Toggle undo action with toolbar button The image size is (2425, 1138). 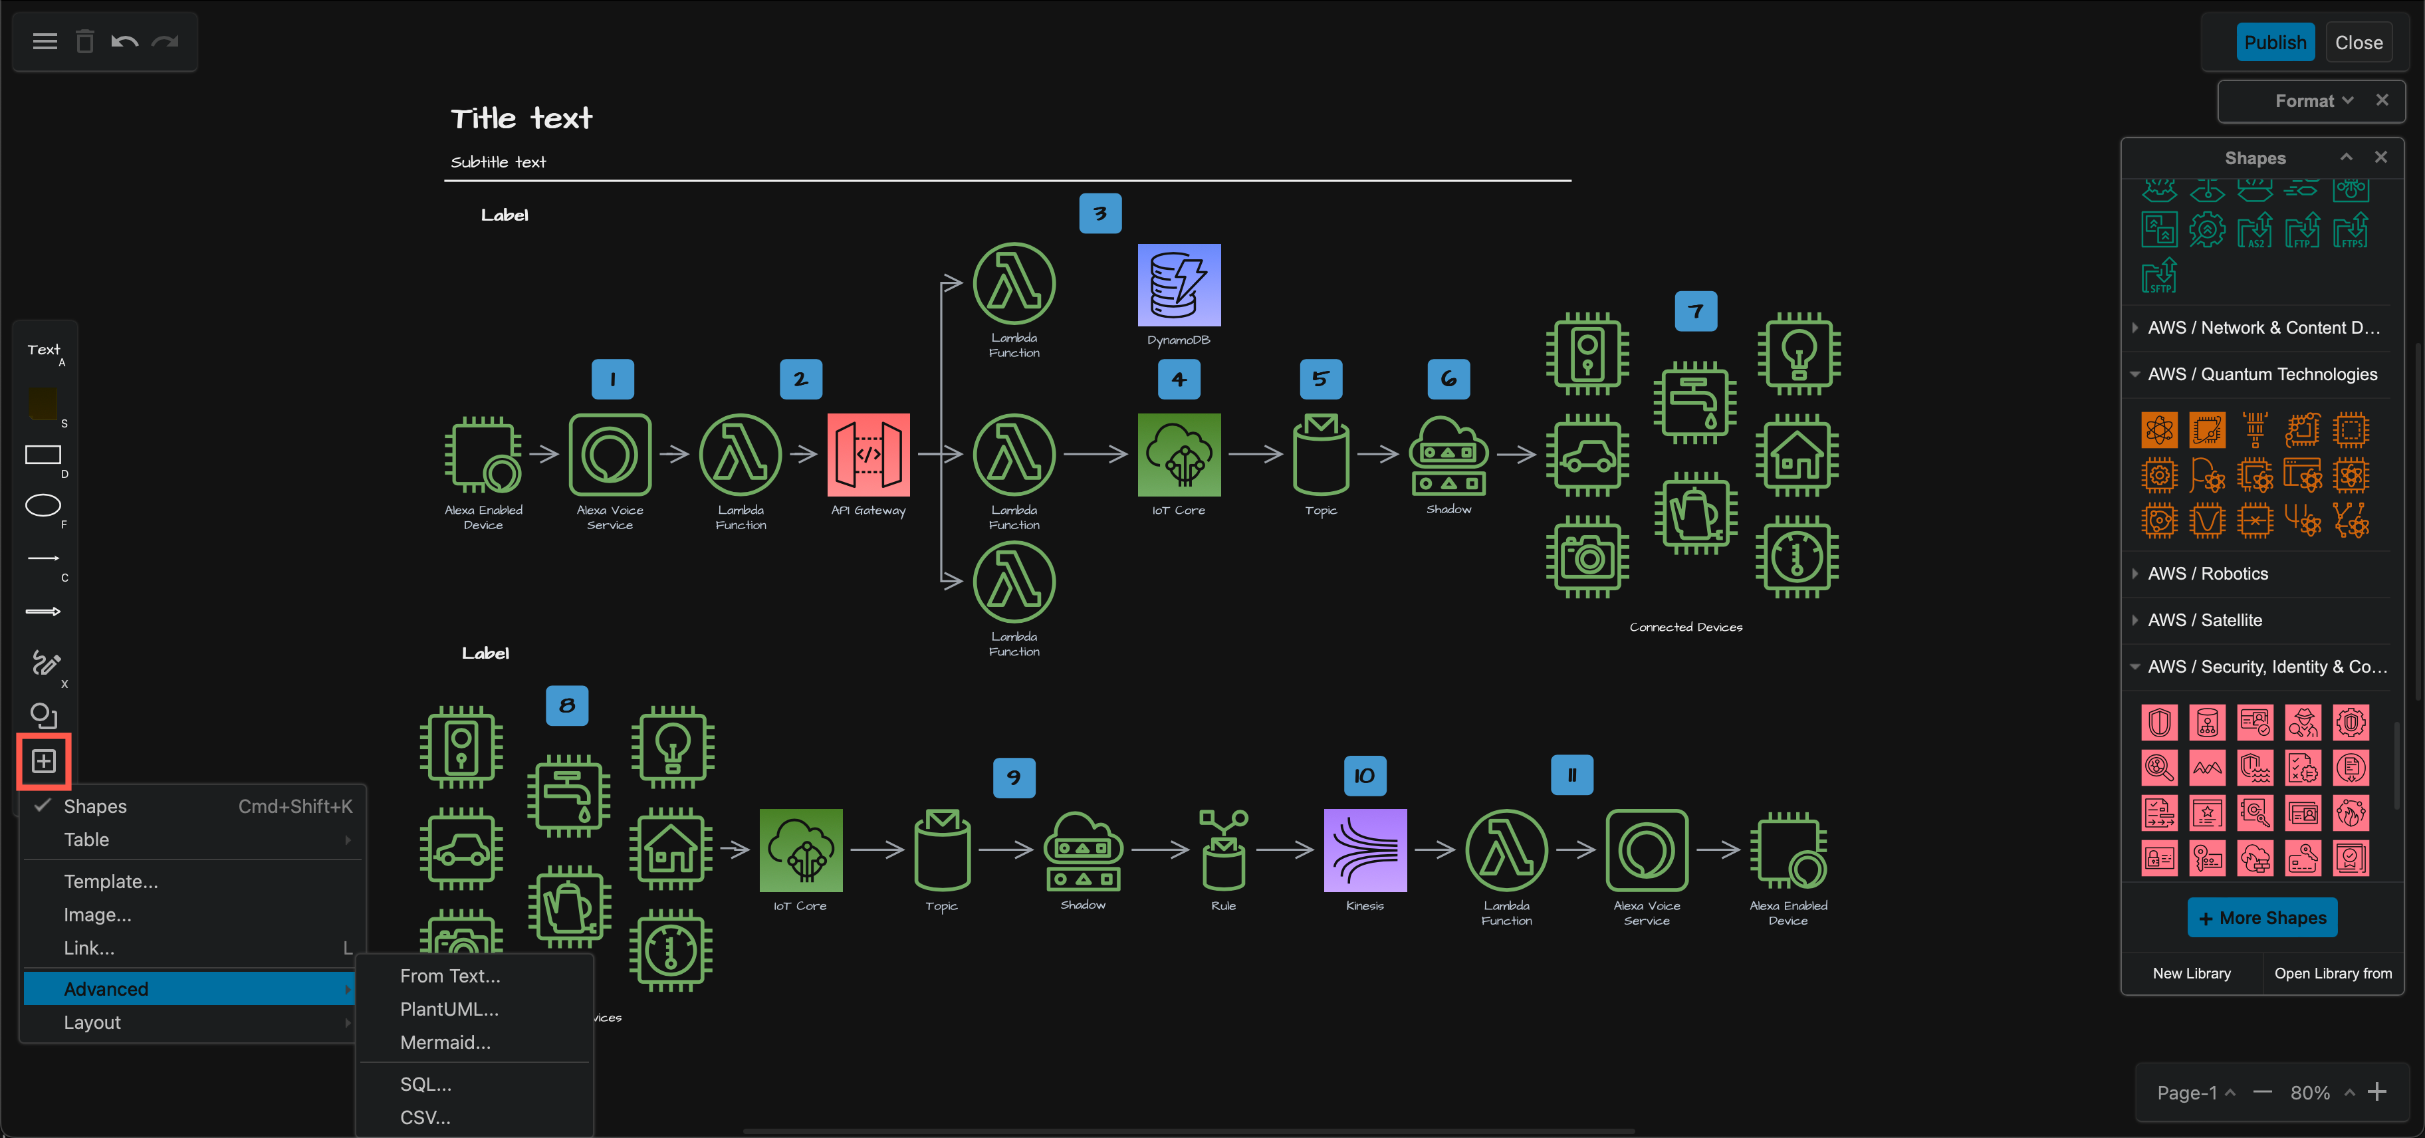click(x=128, y=42)
